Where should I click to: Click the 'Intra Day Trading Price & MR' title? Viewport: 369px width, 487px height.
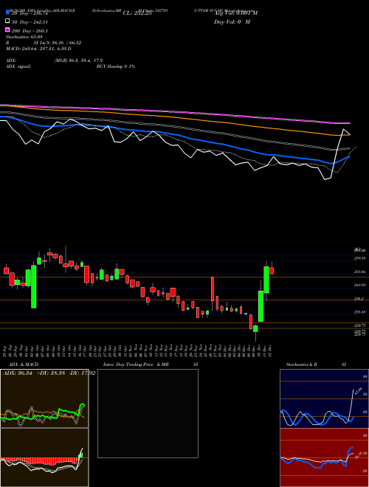136,365
